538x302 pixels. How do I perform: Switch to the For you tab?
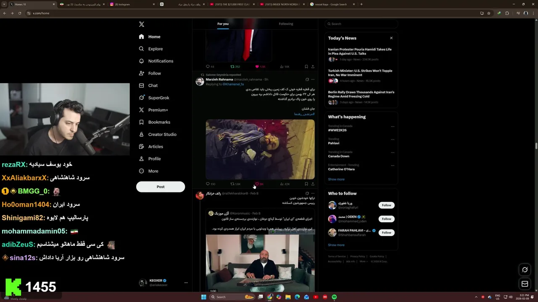(x=223, y=24)
